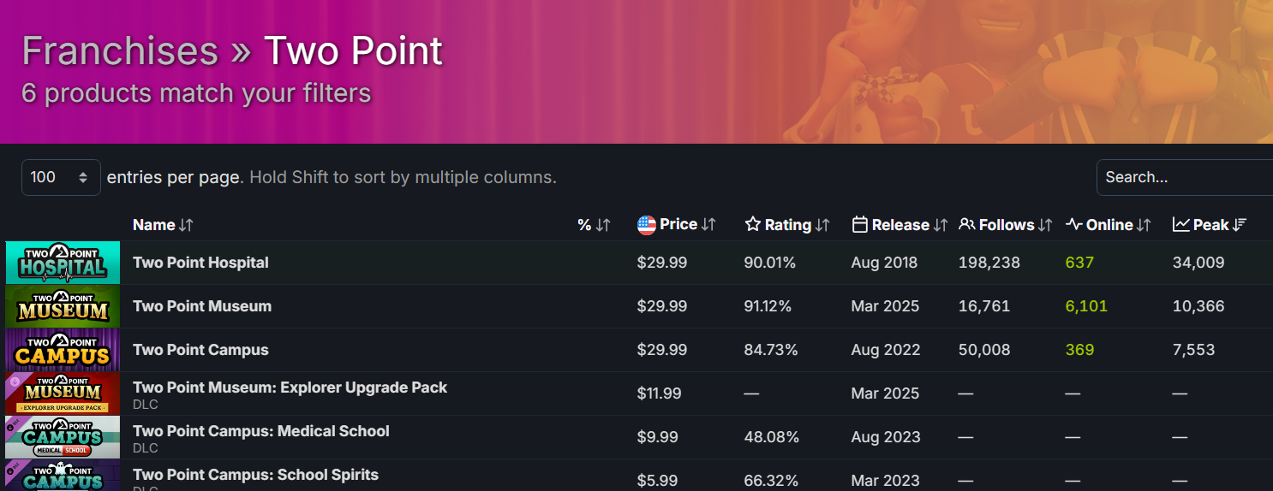1273x491 pixels.
Task: Click Two Point Museum thumbnail image
Action: click(x=63, y=306)
